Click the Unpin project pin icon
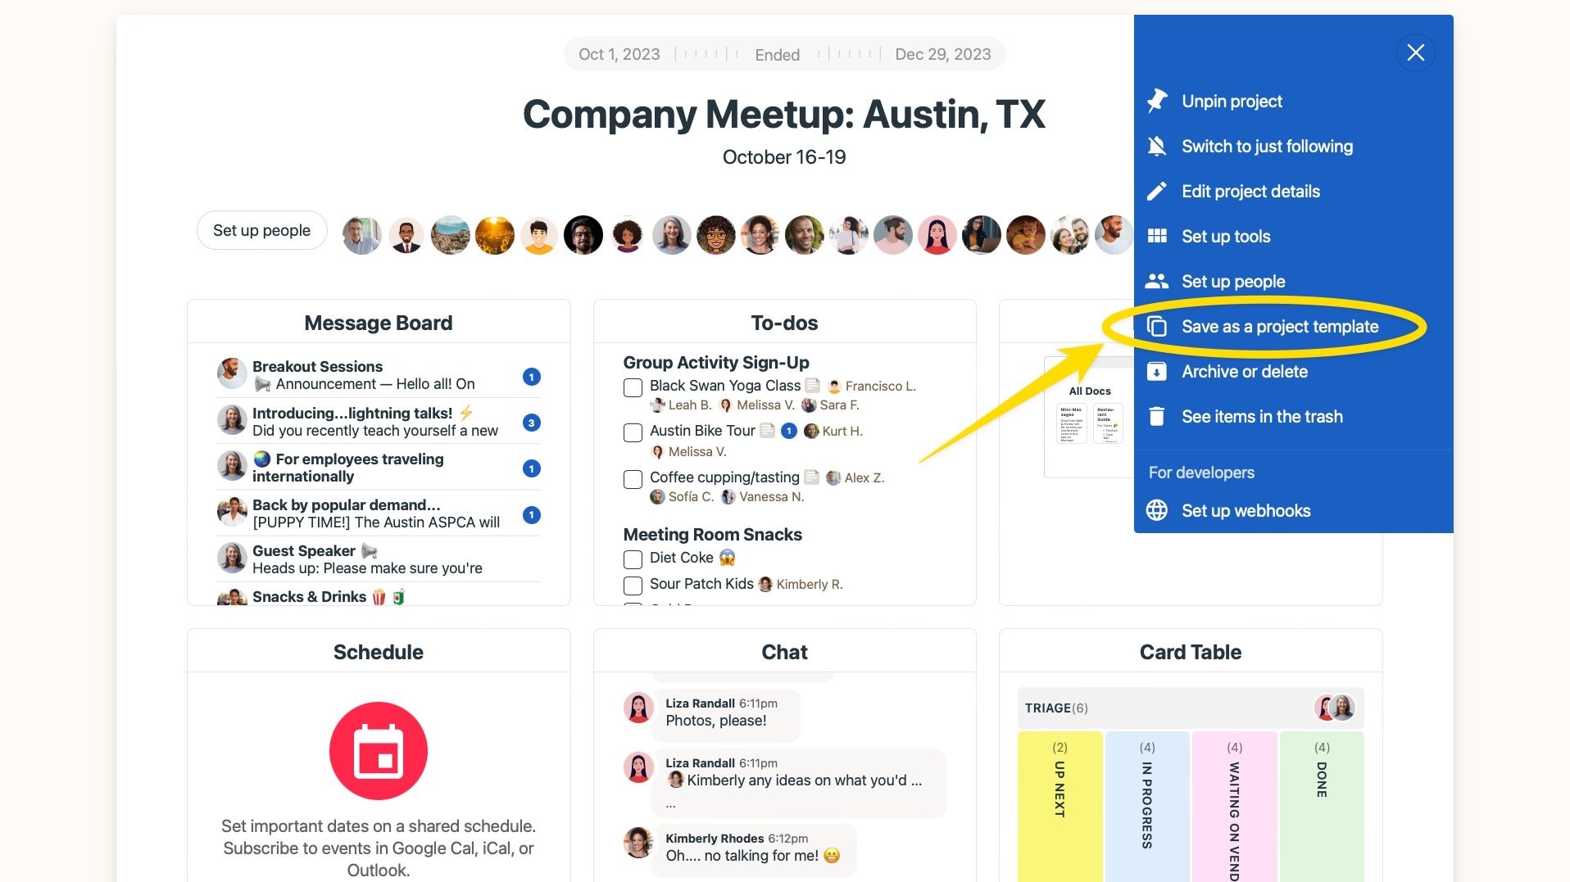The image size is (1570, 882). 1156,101
